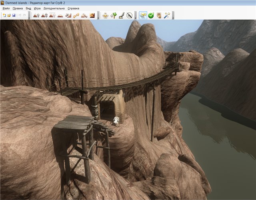Open the Правка menu
This screenshot has height=200, width=256.
18,8
